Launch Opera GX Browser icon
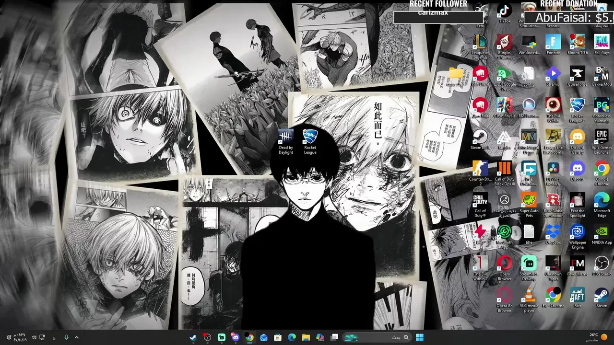This screenshot has width=614, height=345. [x=505, y=300]
